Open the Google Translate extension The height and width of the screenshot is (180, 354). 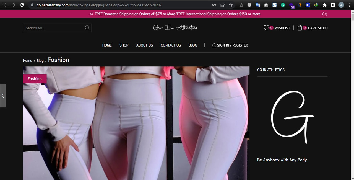click(258, 5)
